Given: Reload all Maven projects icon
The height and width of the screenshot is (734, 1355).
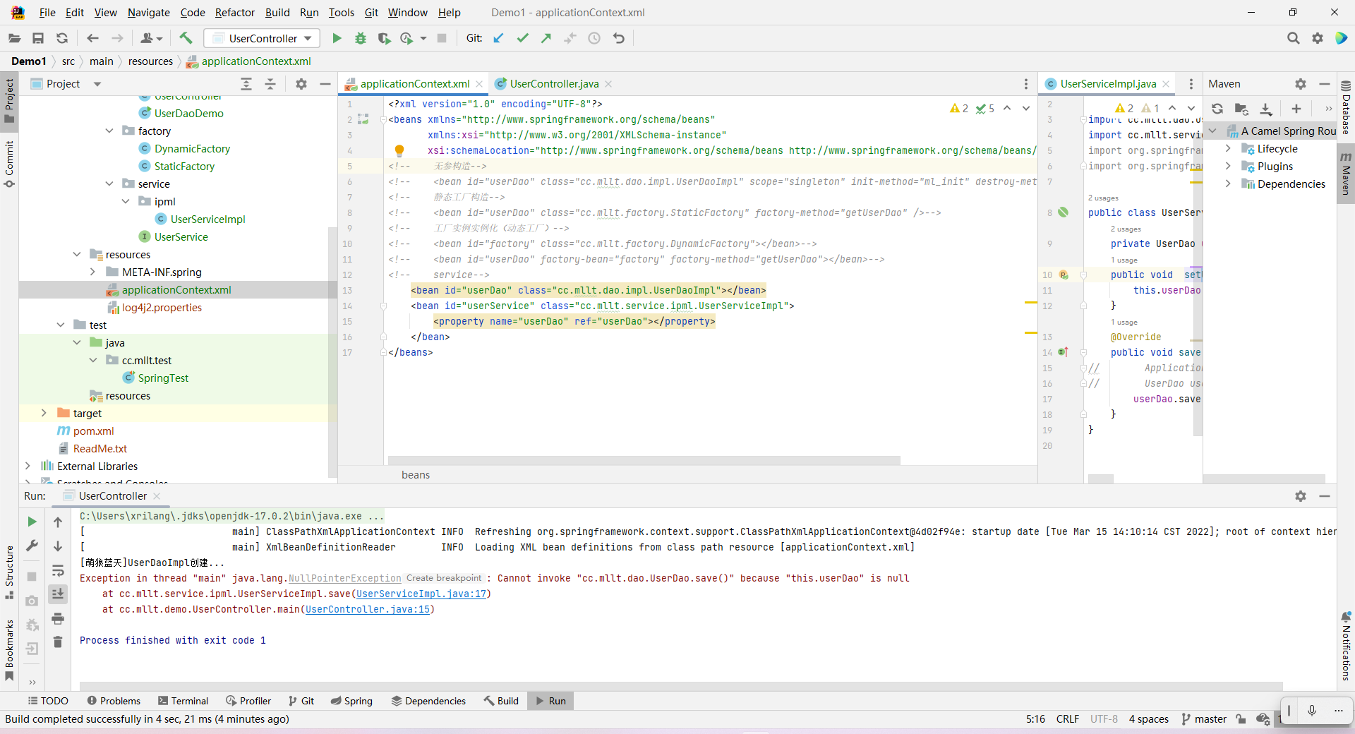Looking at the screenshot, I should (x=1217, y=109).
